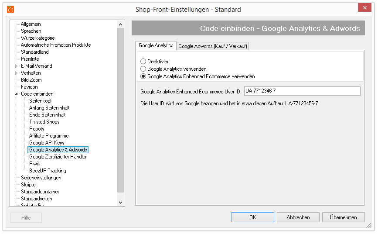Switch to Google Adwords (Kauf / Verkauf) tab

tap(213, 46)
